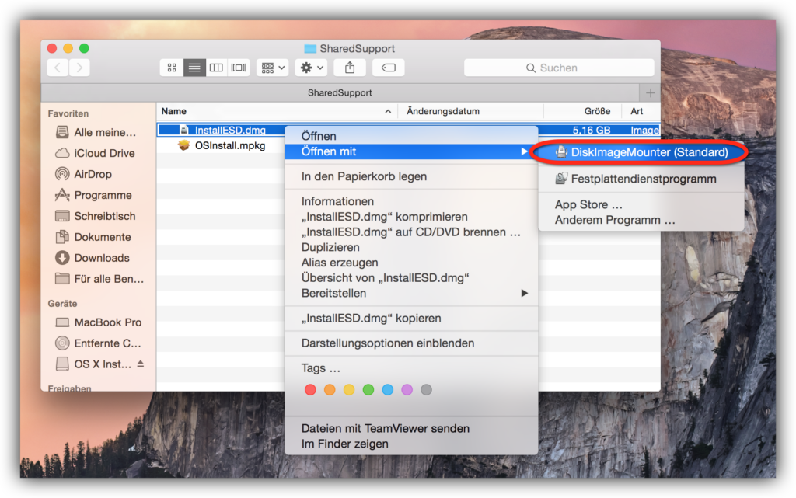Open Schreibtisch in sidebar
This screenshot has height=498, width=796.
96,216
